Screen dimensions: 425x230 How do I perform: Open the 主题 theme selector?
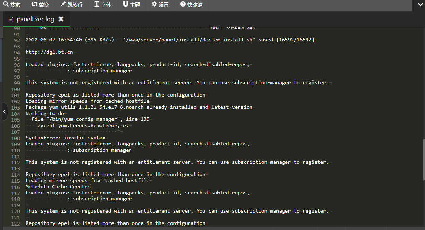click(x=132, y=5)
